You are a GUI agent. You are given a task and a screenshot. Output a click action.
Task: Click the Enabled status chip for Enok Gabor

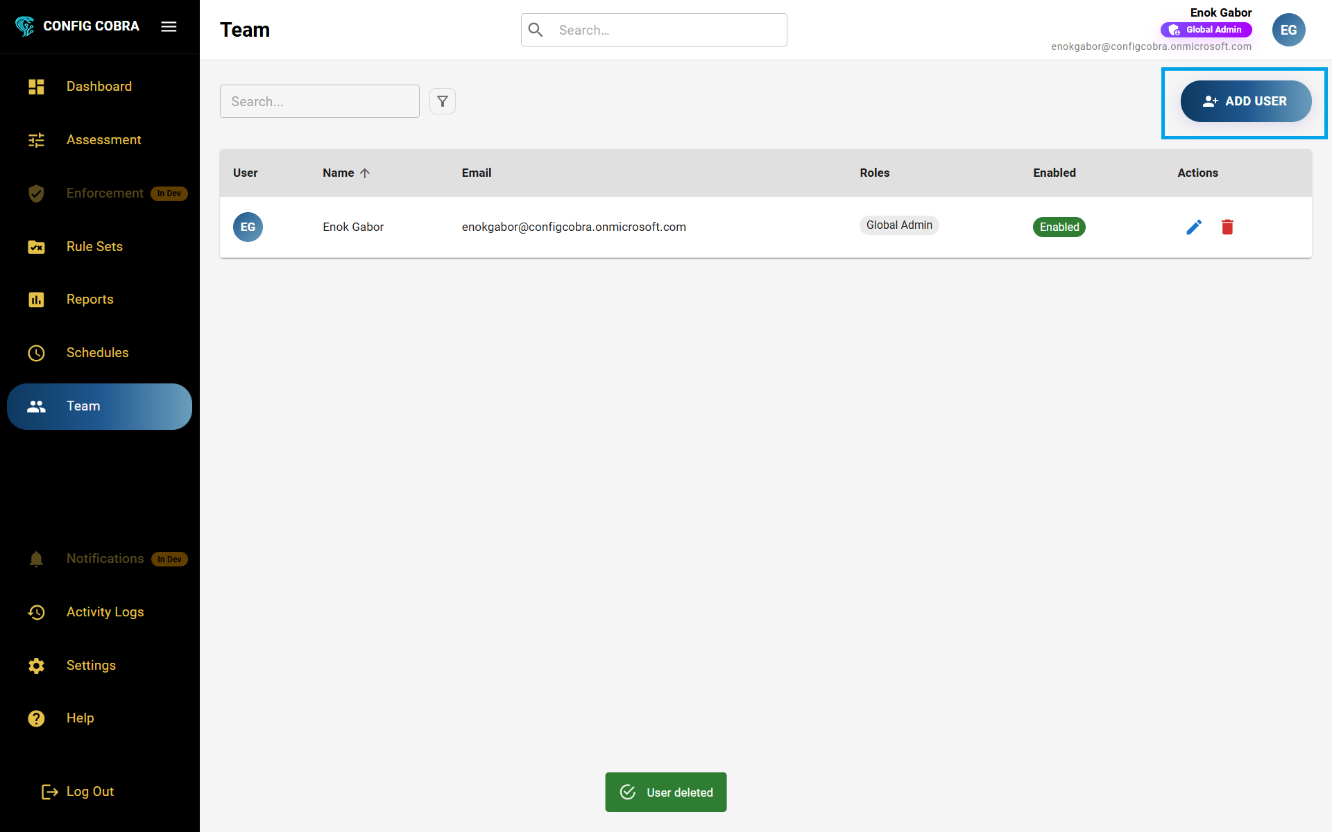[1059, 227]
